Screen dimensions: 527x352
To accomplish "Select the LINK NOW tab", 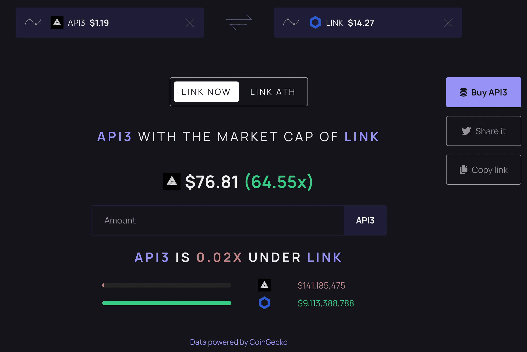I will coord(206,92).
